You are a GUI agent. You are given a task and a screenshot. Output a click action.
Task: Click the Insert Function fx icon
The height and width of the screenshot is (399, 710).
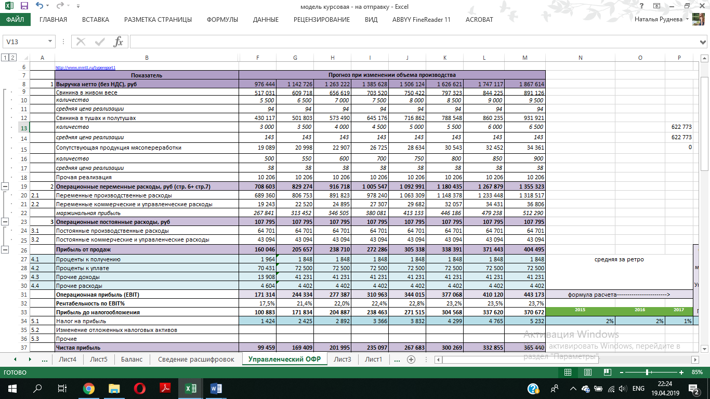pyautogui.click(x=118, y=42)
